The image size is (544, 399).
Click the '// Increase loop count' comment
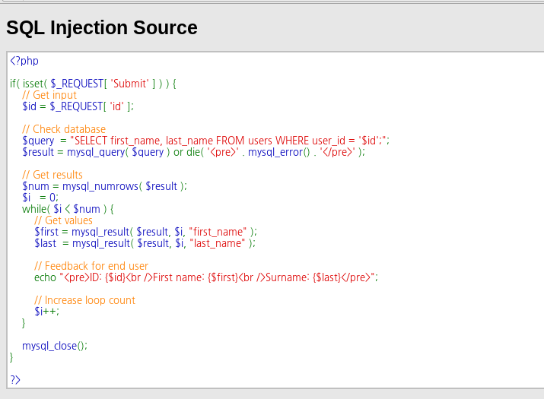84,300
